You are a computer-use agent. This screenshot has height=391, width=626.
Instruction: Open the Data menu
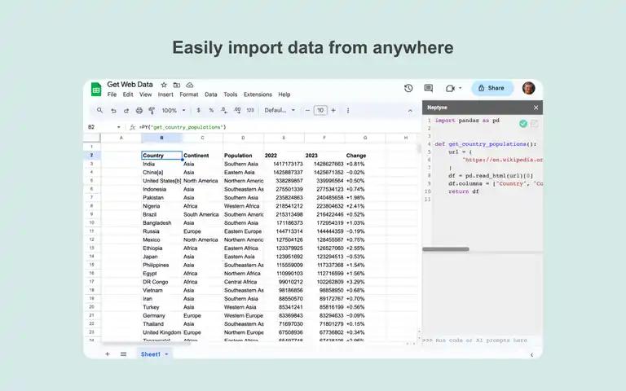tap(211, 94)
